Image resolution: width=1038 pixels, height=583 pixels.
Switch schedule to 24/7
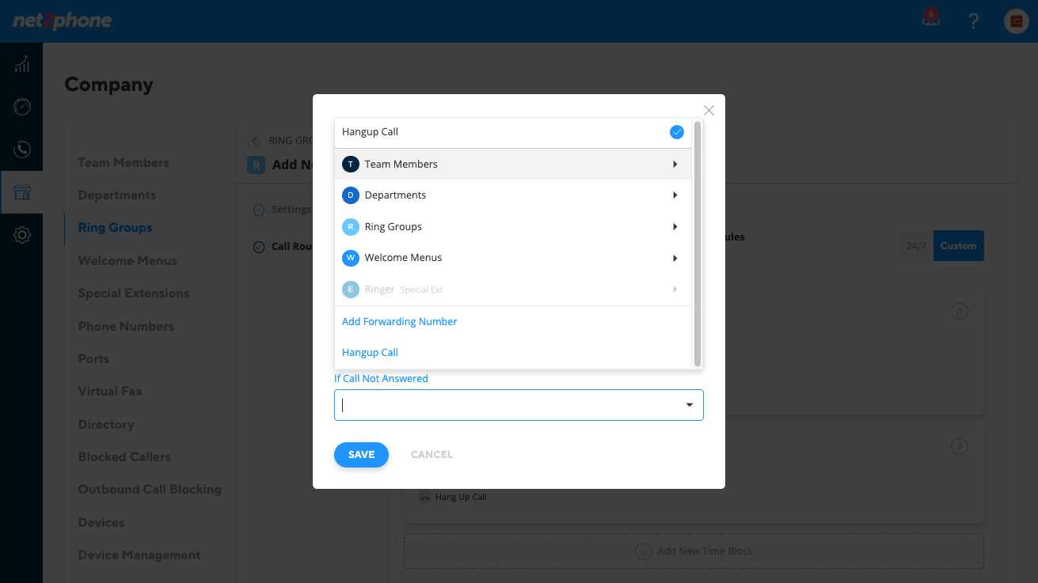coord(916,246)
